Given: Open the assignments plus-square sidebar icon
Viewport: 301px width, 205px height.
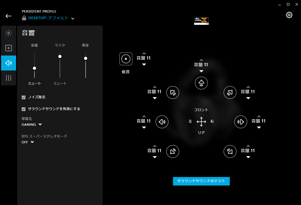Looking at the screenshot, I should point(9,48).
